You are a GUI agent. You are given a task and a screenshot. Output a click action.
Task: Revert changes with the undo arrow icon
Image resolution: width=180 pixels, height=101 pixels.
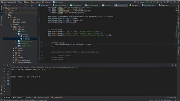click(171, 2)
